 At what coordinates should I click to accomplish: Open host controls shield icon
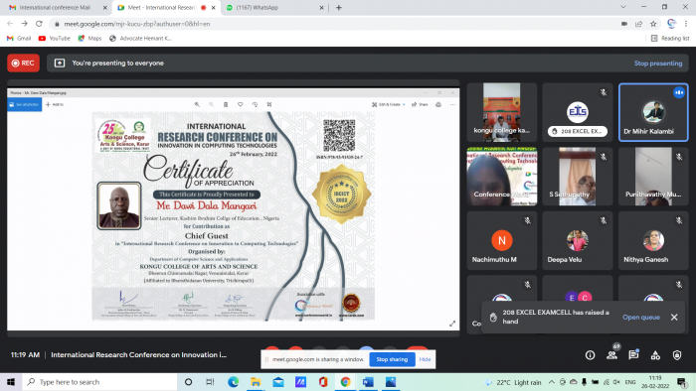coord(677,355)
